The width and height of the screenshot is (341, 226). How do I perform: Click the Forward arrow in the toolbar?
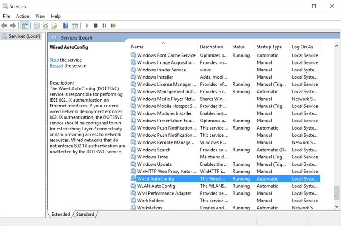13,25
